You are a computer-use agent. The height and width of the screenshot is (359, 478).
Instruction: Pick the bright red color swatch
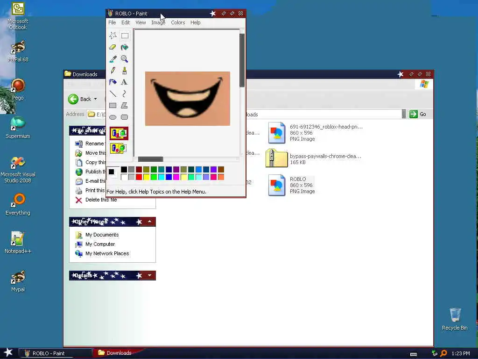point(139,177)
